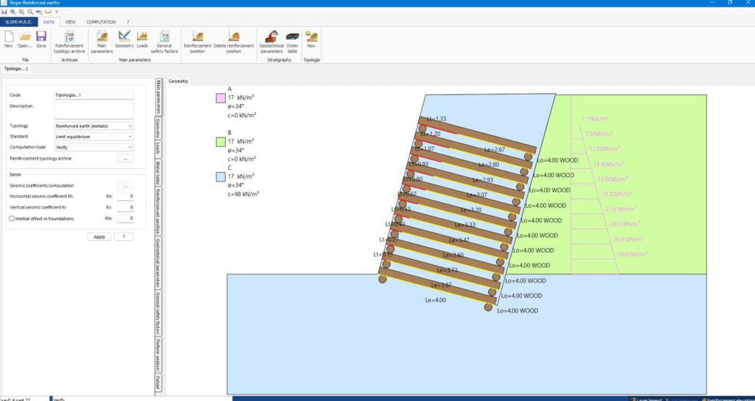Expand the Typology dropdown
This screenshot has height=401, width=755.
(x=130, y=126)
